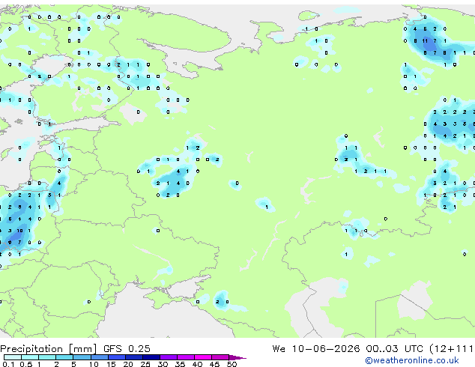Click the '40' legend scale label
The height and width of the screenshot is (367, 475).
click(197, 364)
